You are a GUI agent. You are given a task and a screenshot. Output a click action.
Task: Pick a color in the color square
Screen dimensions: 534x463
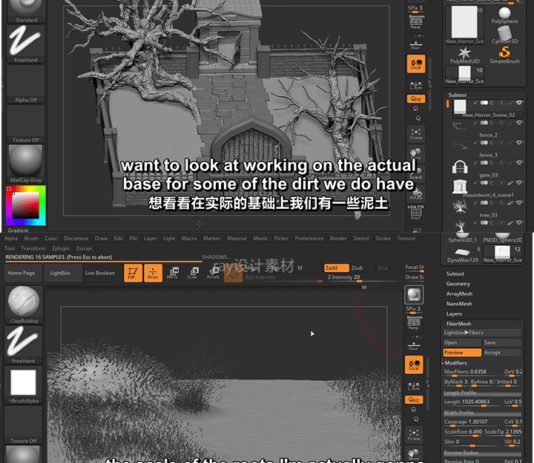pyautogui.click(x=25, y=206)
